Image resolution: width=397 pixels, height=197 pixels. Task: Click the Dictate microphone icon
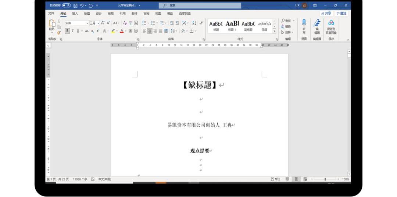(304, 23)
